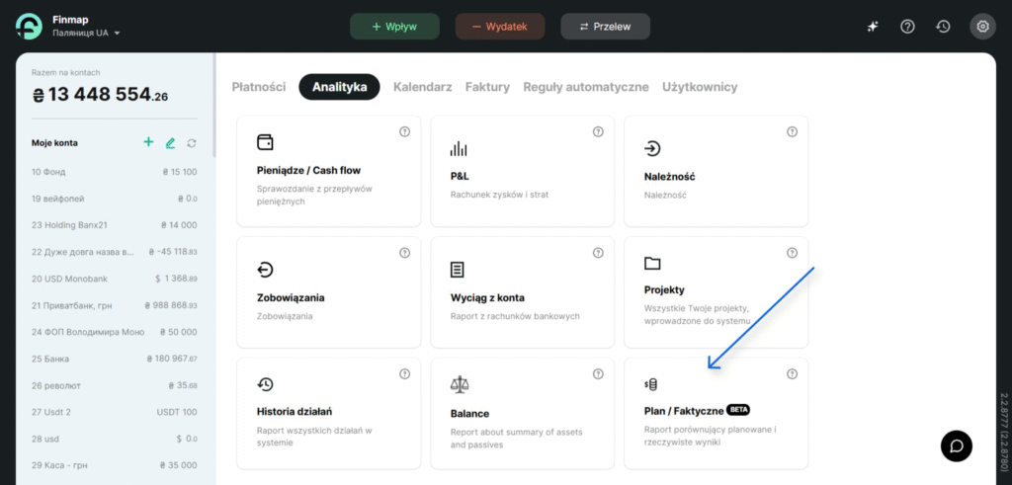Click help icon on Pieniądze / Cash flow card

[404, 132]
